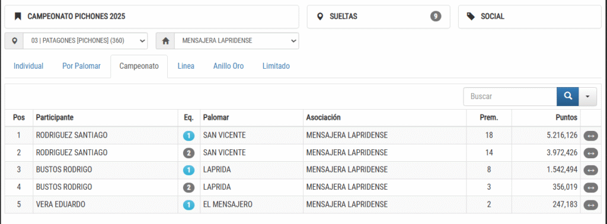Open the Patagones Pichones release dropdown
The height and width of the screenshot is (224, 607).
coord(85,41)
